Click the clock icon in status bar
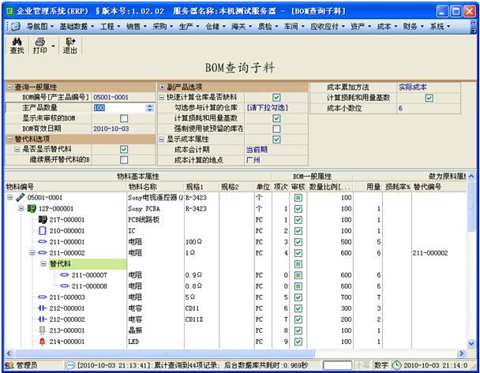 click(396, 365)
